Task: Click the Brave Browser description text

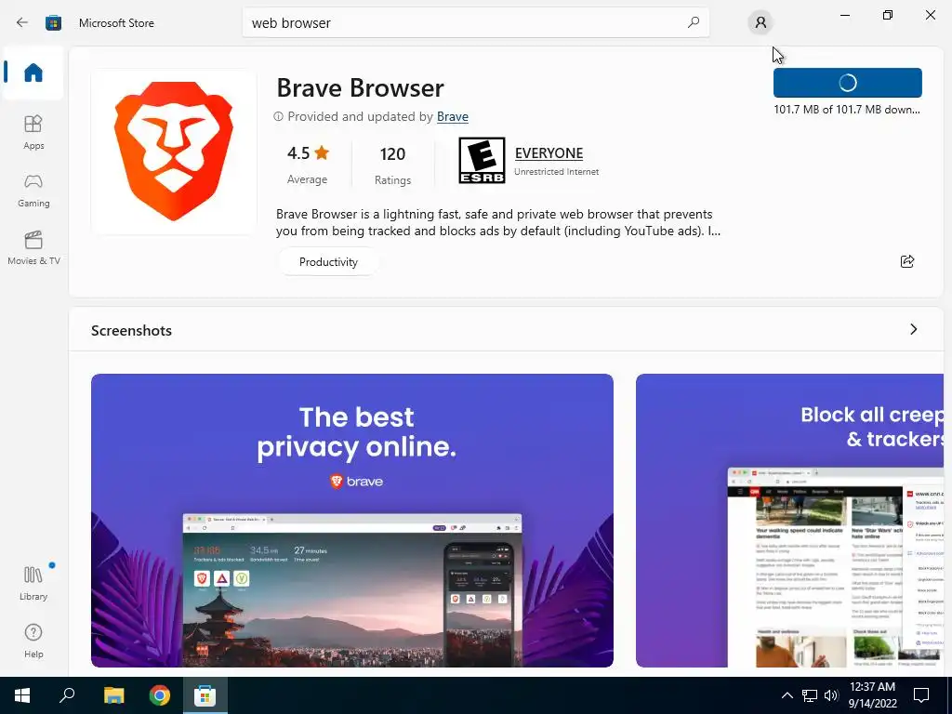Action: [498, 223]
